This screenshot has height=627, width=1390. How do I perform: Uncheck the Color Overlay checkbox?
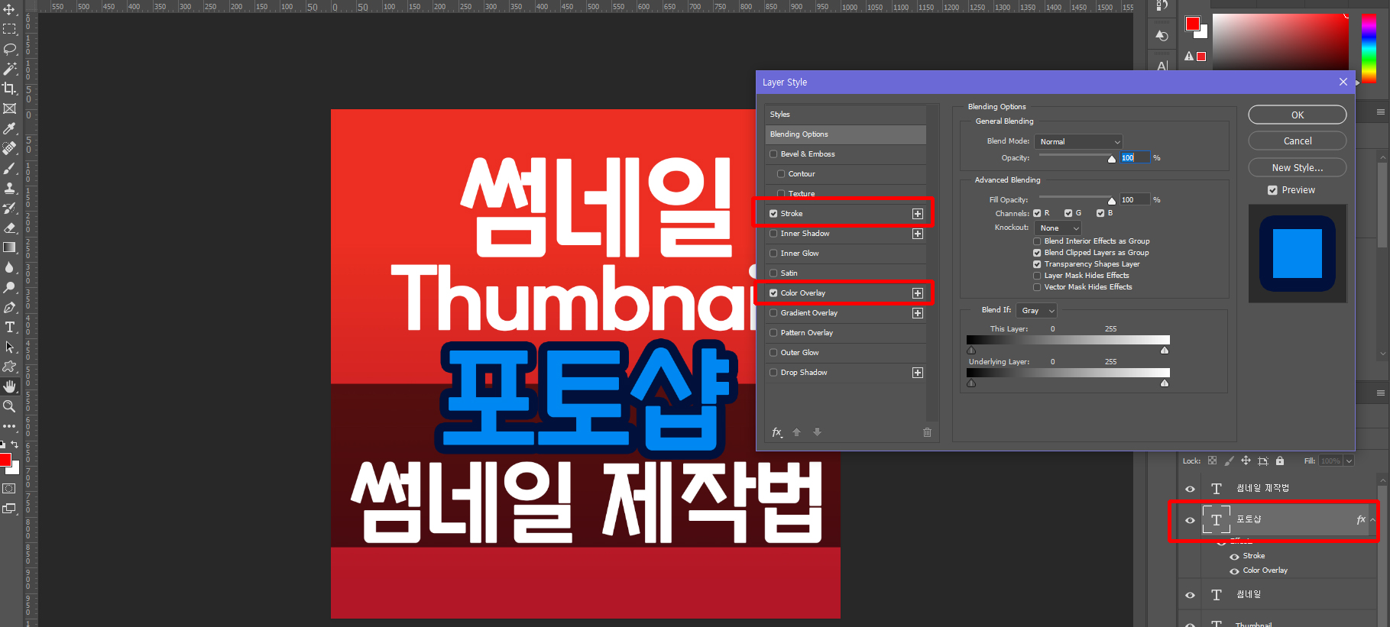coord(773,293)
